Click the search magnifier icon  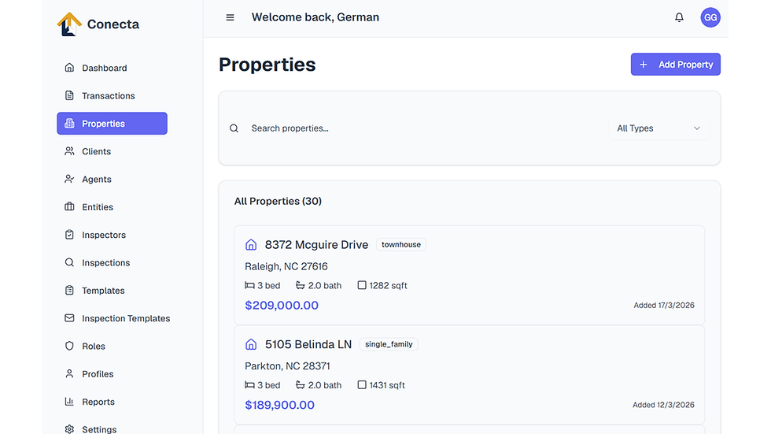coord(234,128)
